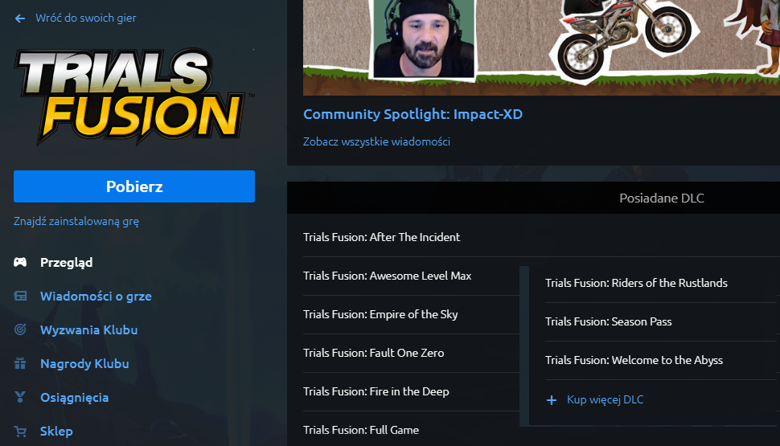Click the streamer webcam thumbnail image
The height and width of the screenshot is (446, 780).
[x=424, y=39]
